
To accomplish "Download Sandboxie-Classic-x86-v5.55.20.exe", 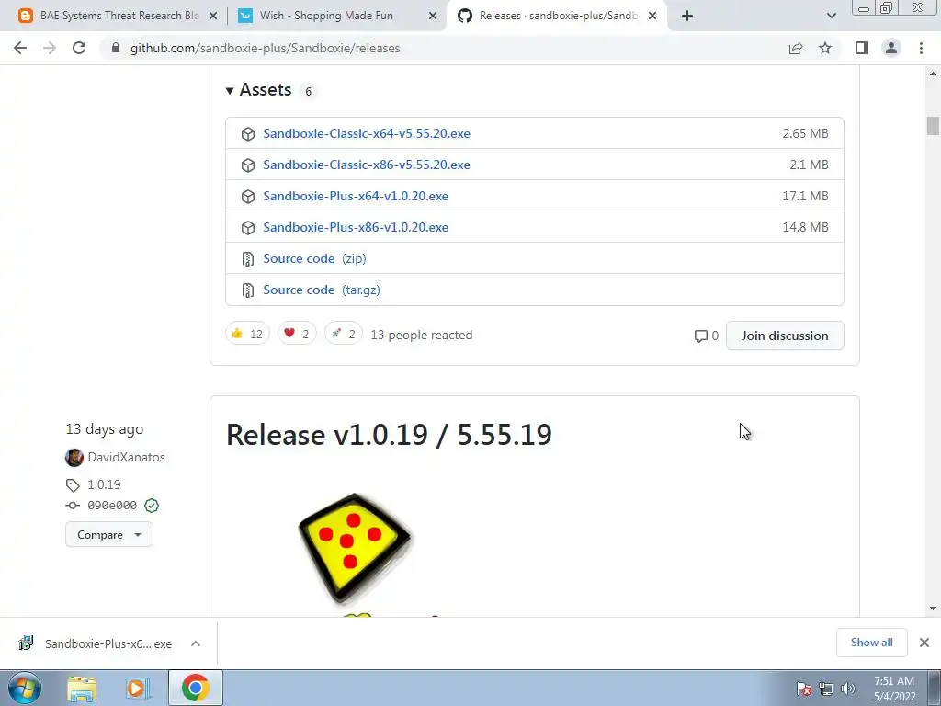I will (x=366, y=165).
